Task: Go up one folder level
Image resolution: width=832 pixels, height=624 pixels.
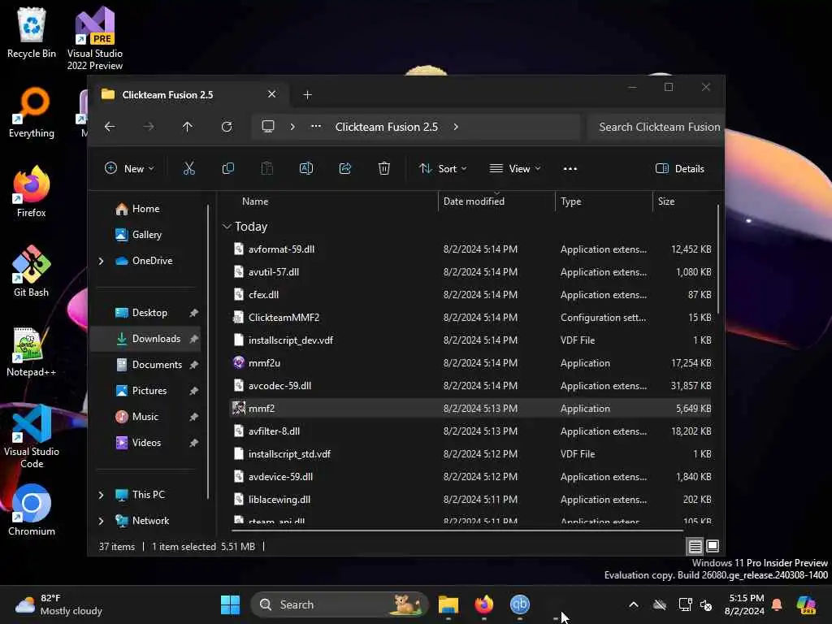Action: [188, 127]
